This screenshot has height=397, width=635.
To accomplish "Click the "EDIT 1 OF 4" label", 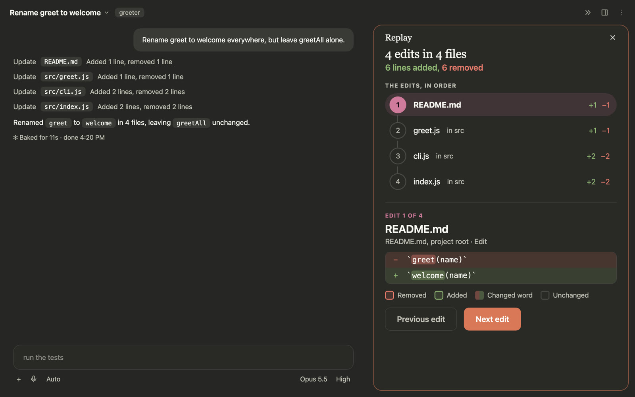I will click(404, 216).
